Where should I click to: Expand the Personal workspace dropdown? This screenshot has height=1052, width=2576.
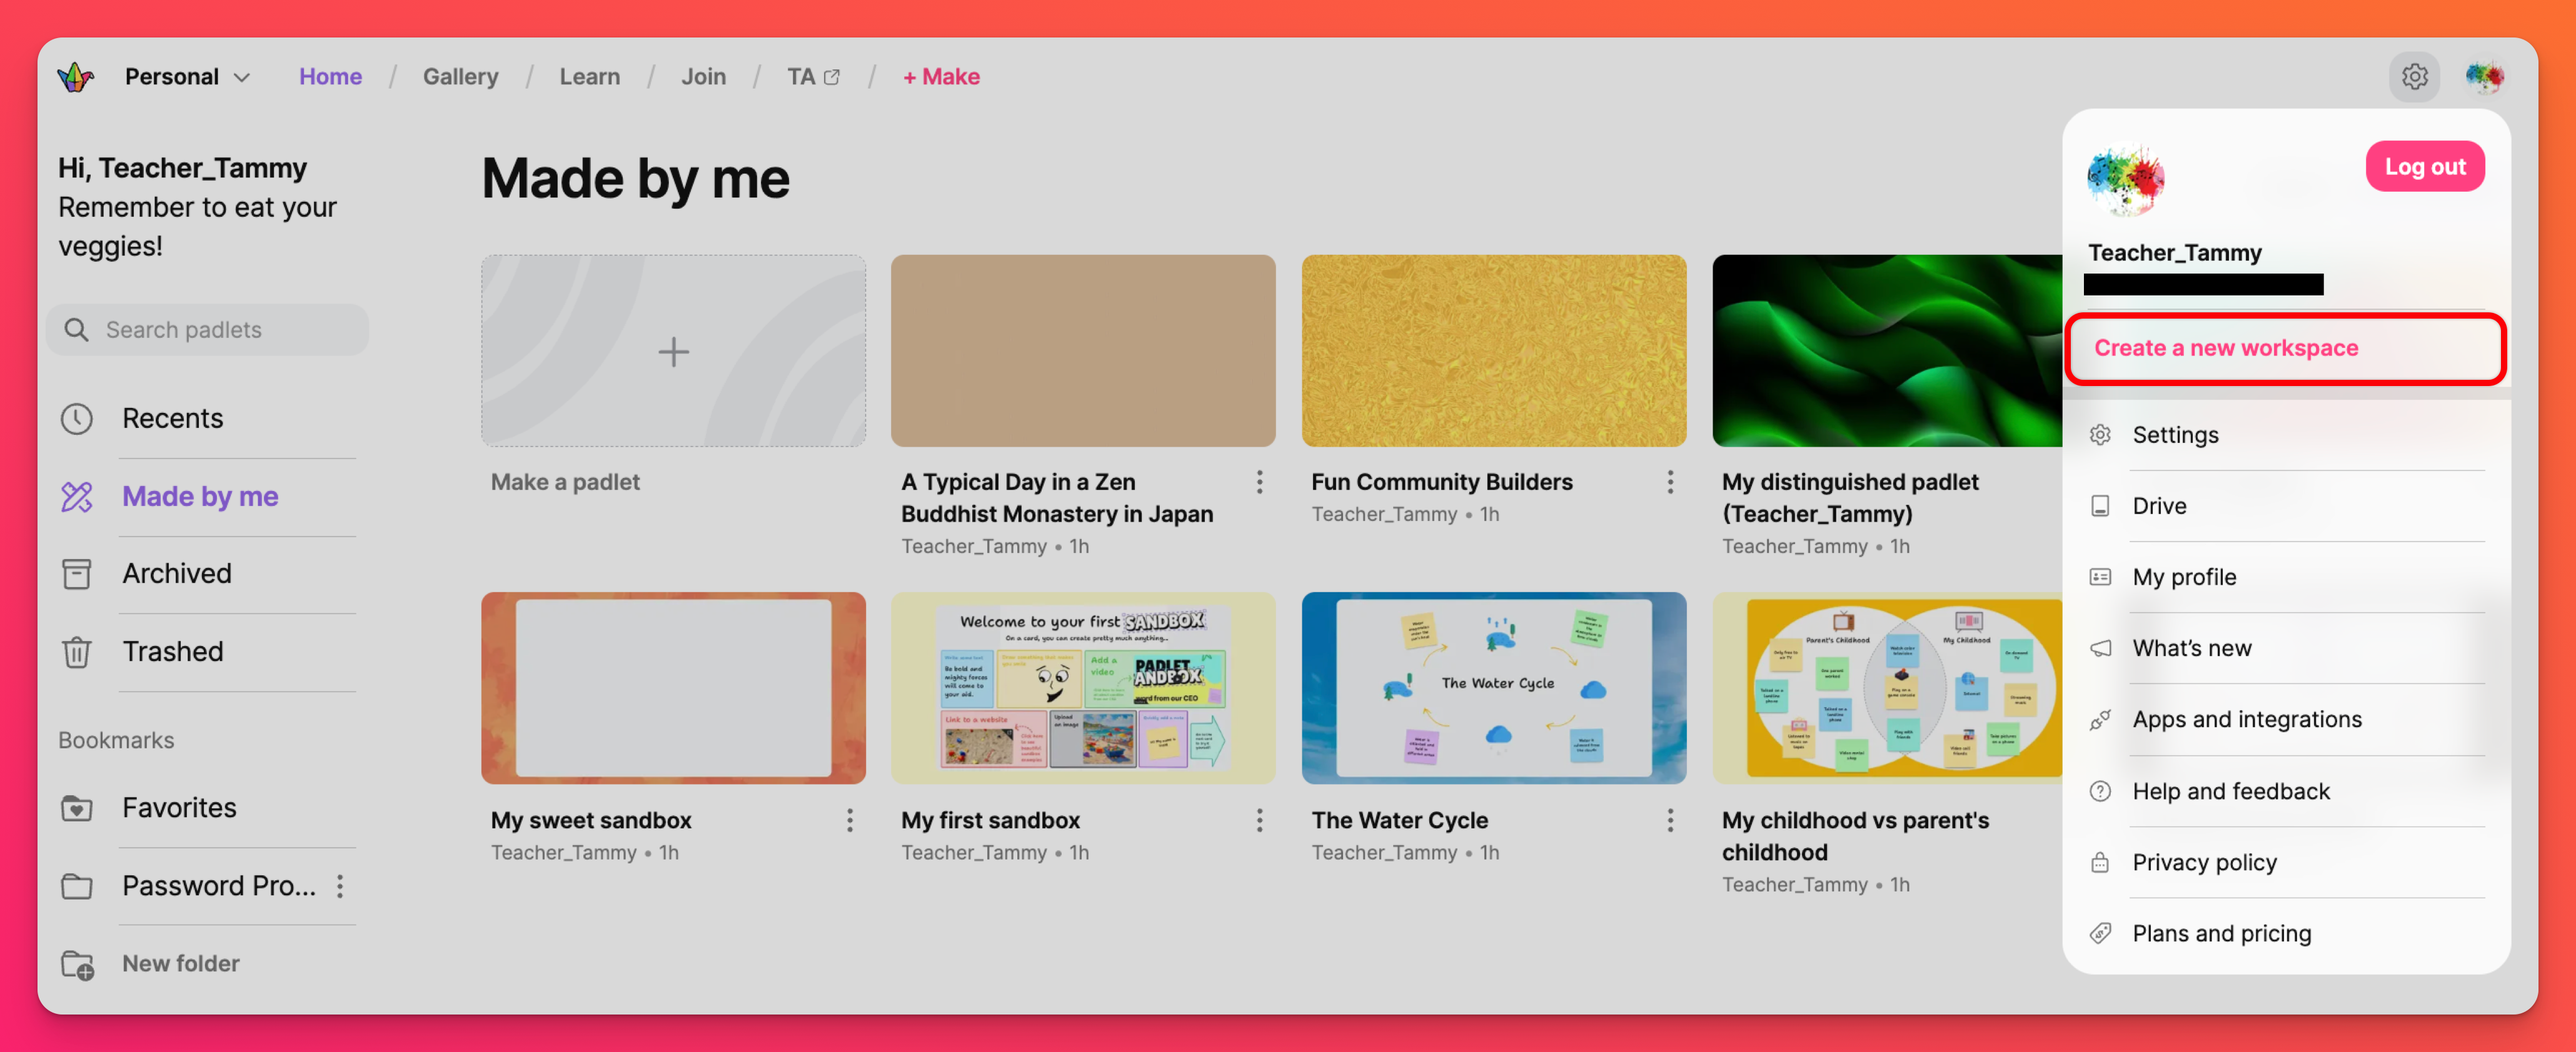coord(187,77)
